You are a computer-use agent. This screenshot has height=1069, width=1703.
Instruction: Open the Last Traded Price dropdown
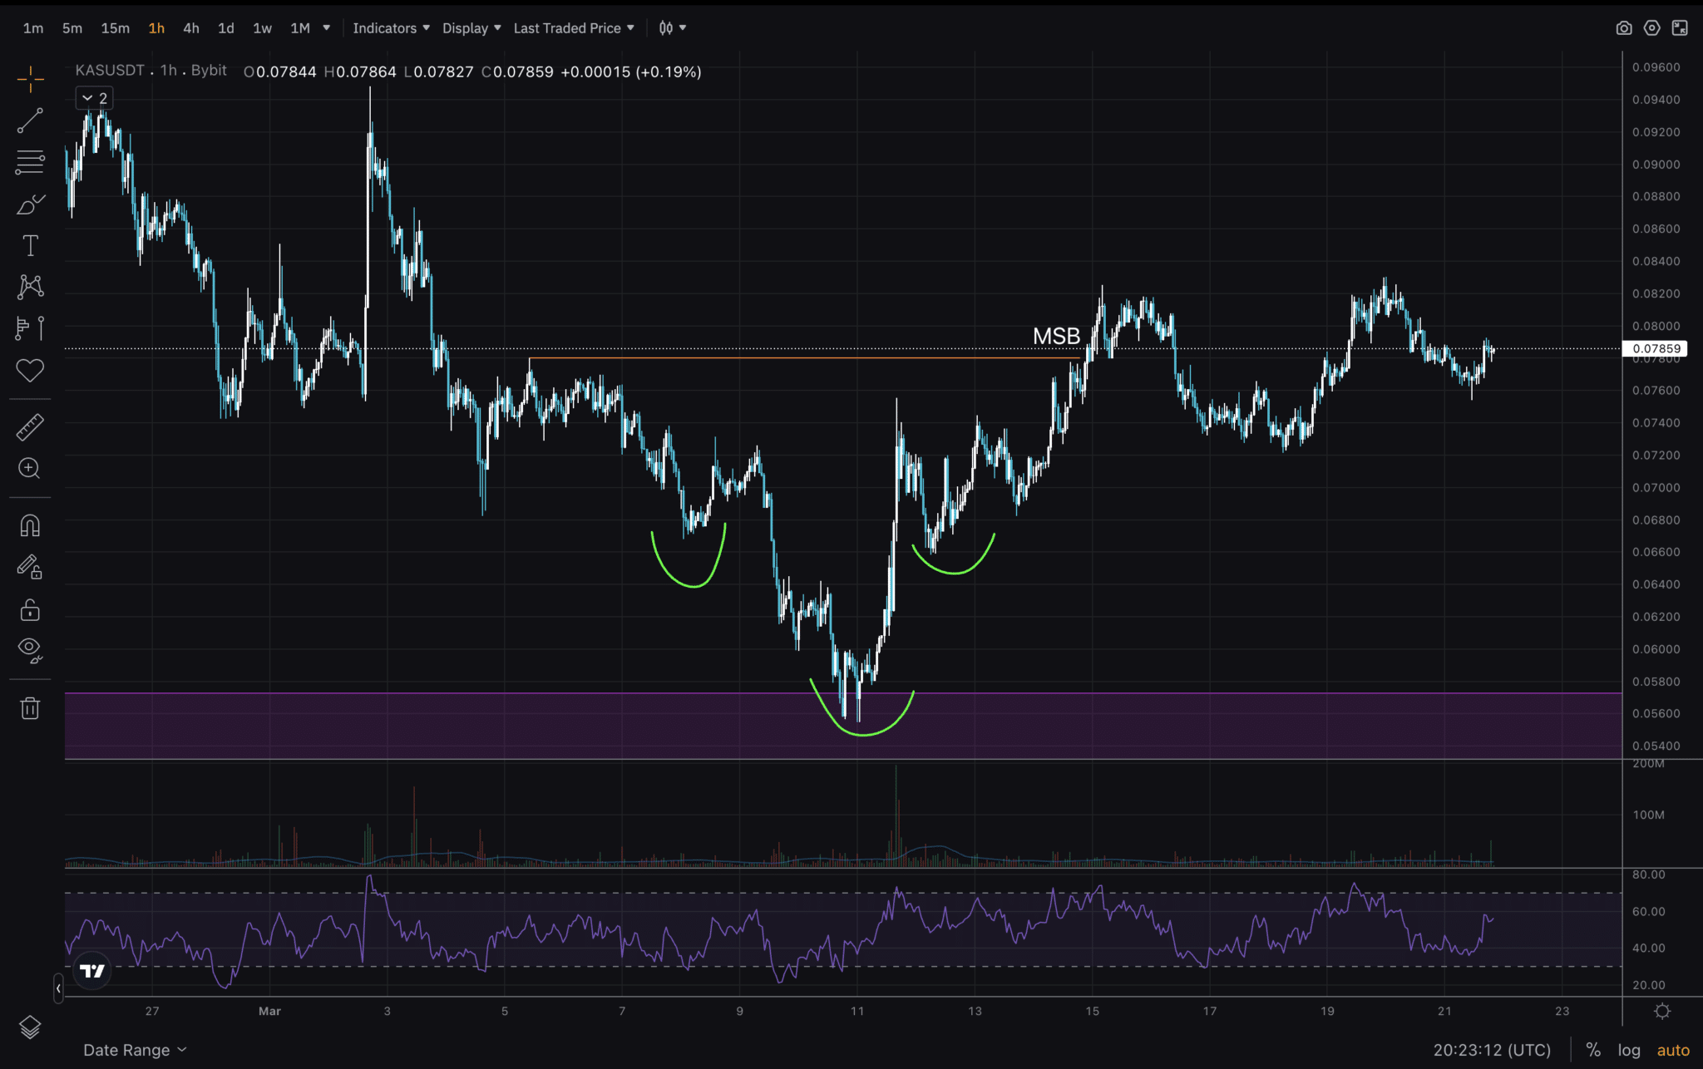click(x=574, y=28)
